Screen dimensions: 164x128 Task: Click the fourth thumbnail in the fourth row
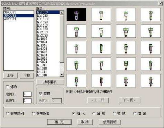(x=151, y=64)
